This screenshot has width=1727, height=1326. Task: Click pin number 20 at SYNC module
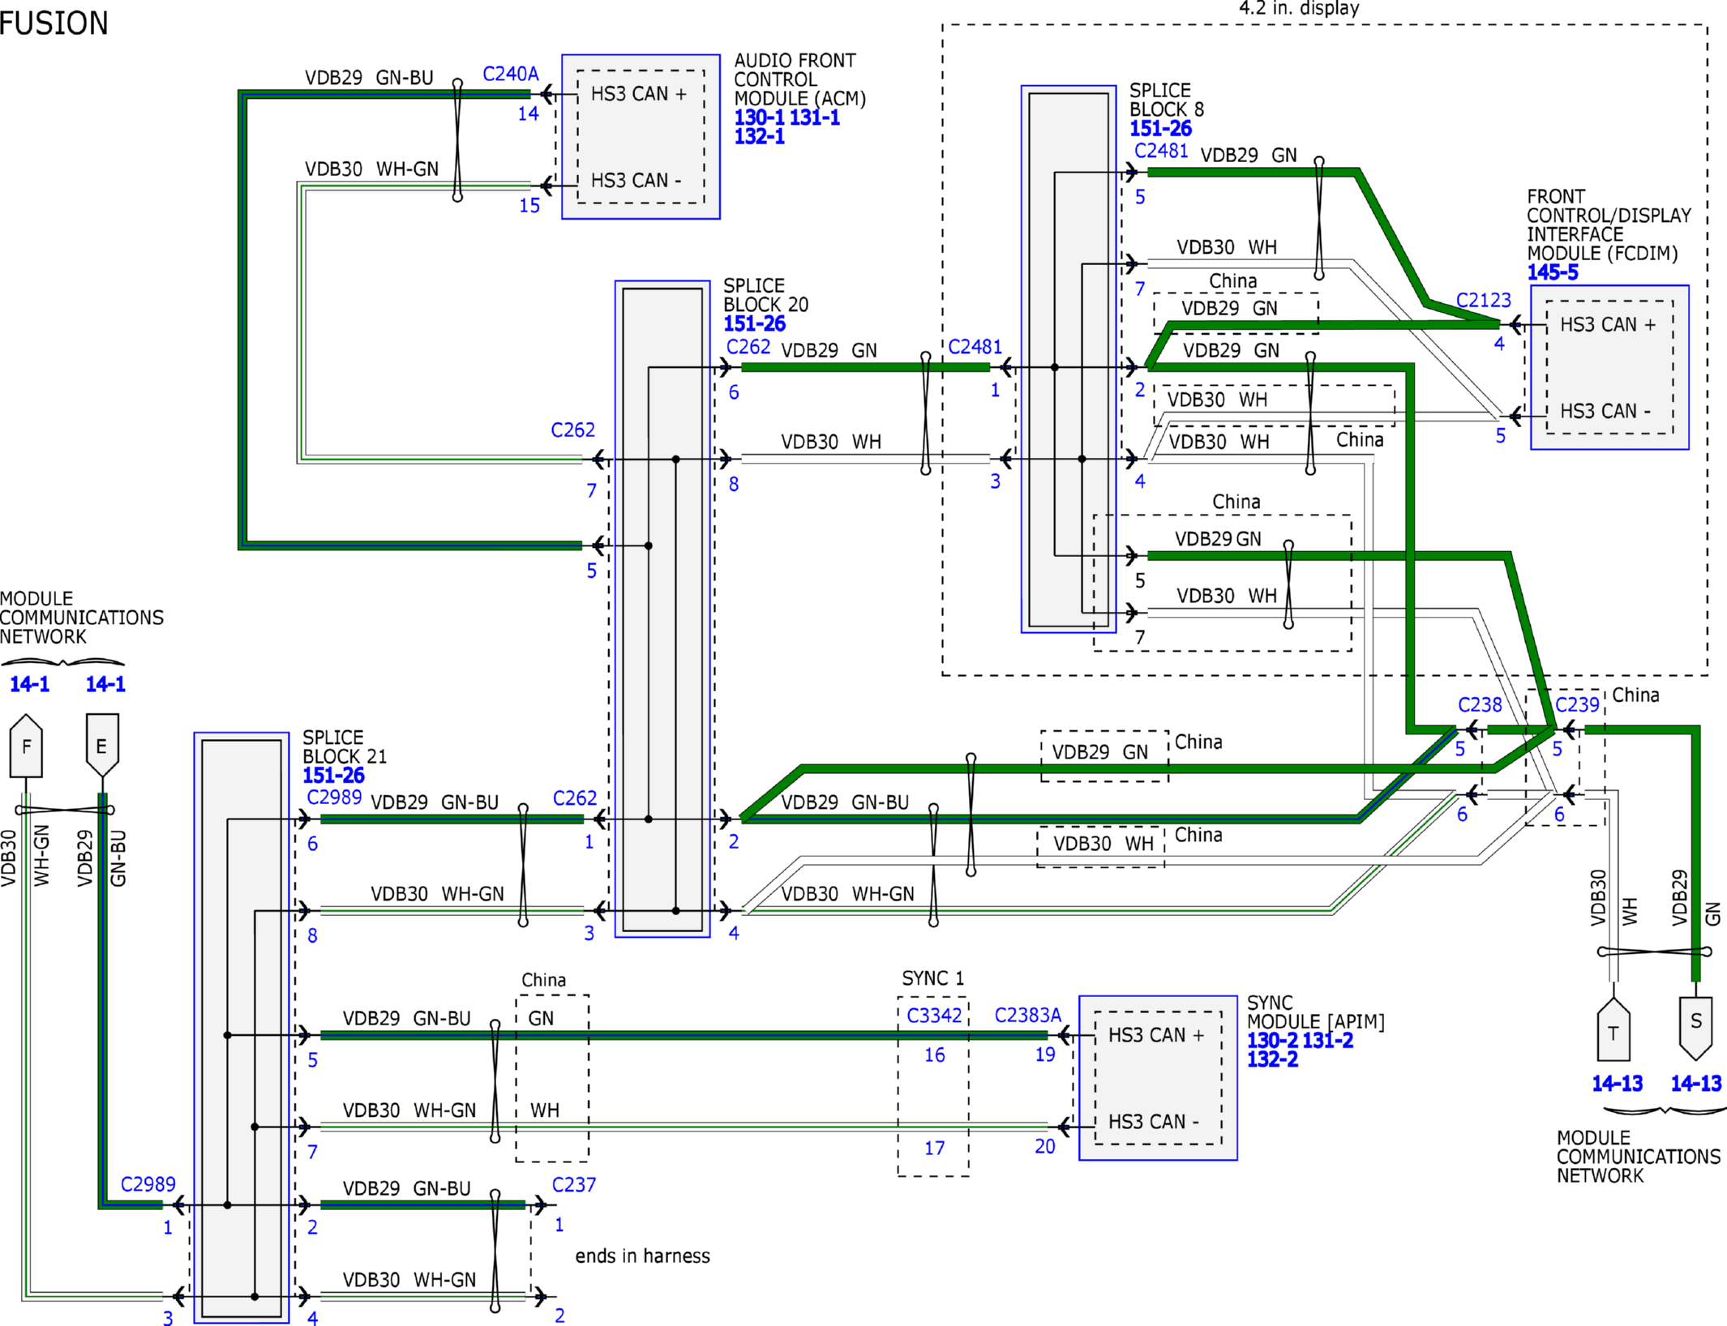[1045, 1146]
